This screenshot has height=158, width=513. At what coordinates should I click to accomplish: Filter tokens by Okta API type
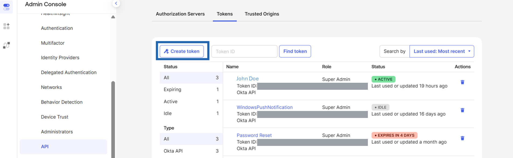(191, 151)
